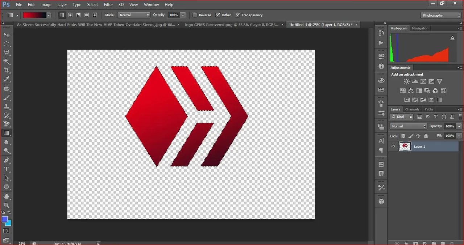
Task: Toggle lock transparent pixels
Action: pyautogui.click(x=403, y=136)
